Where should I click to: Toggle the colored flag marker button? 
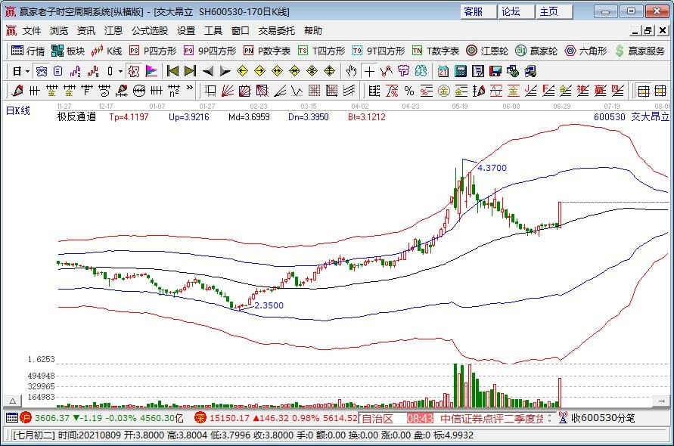(151, 71)
